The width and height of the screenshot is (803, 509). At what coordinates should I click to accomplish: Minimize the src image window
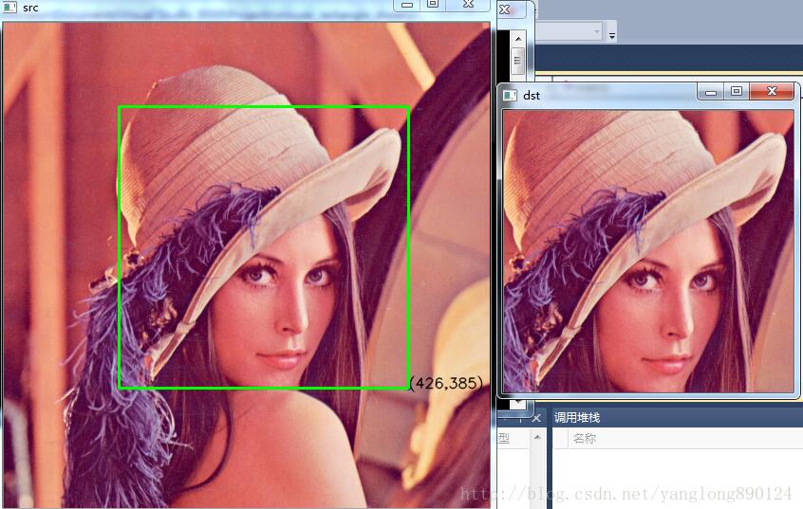(407, 5)
